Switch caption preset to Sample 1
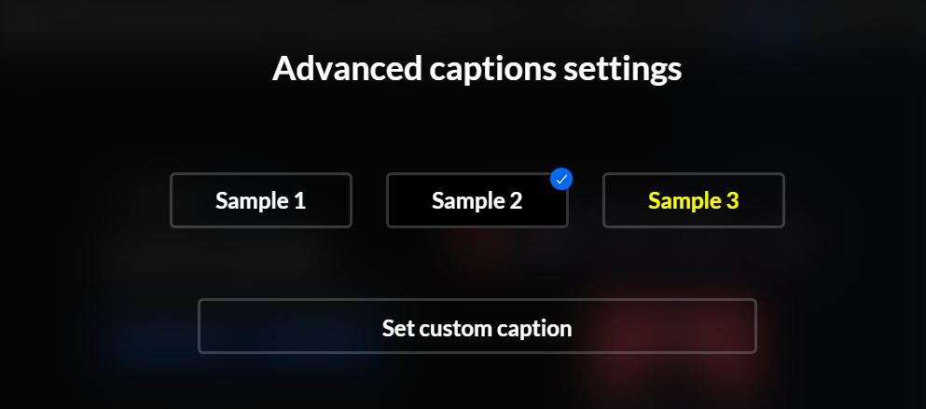The height and width of the screenshot is (409, 926). pyautogui.click(x=261, y=200)
